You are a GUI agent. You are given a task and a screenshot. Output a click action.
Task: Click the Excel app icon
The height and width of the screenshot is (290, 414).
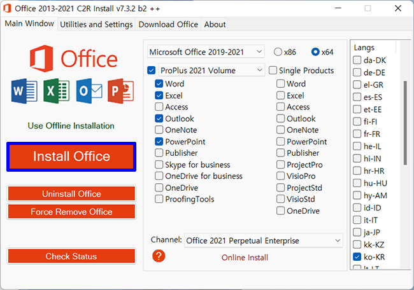[x=57, y=91]
